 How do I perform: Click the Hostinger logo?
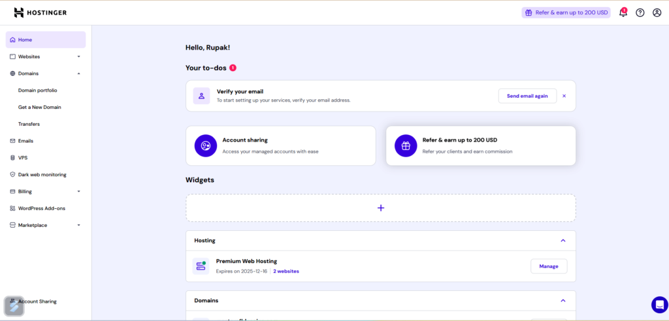point(40,12)
